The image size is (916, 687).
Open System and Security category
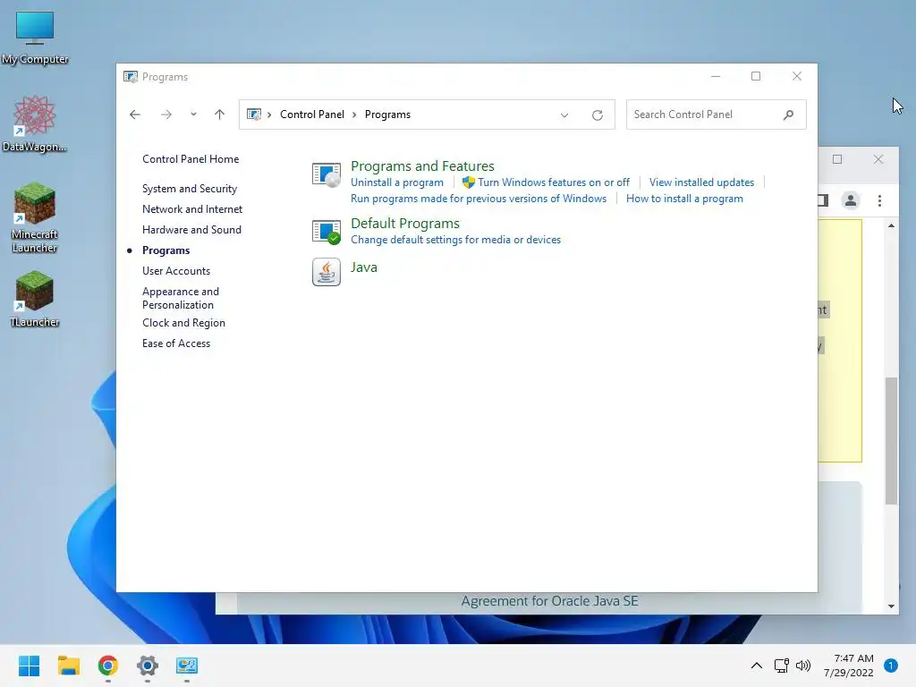tap(190, 189)
